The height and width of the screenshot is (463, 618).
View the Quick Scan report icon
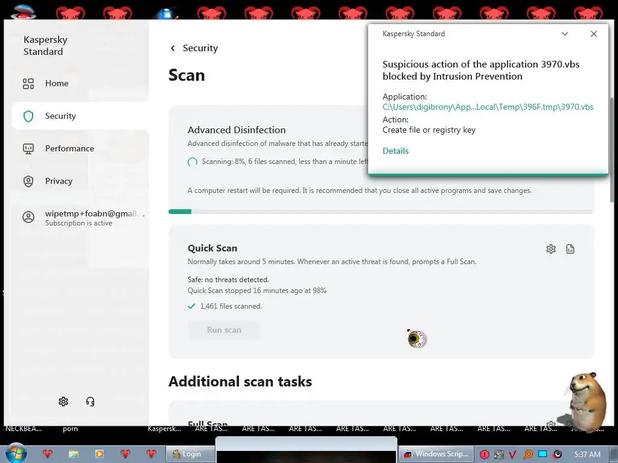(570, 249)
